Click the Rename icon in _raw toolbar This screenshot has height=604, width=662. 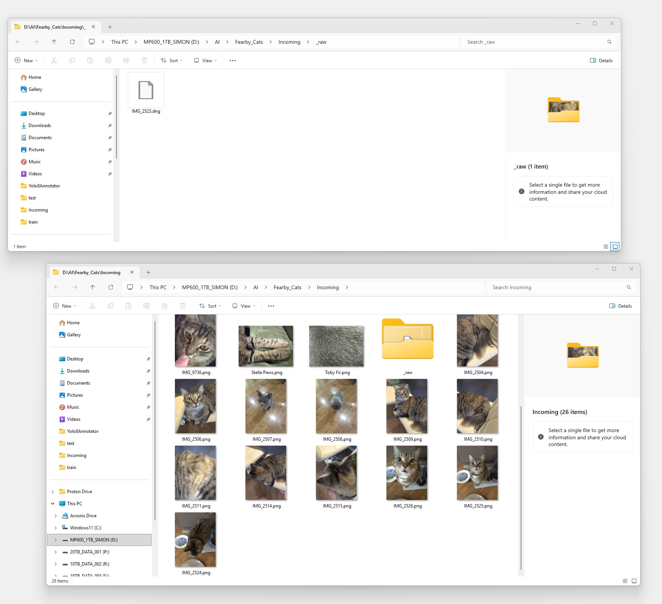[x=108, y=60]
